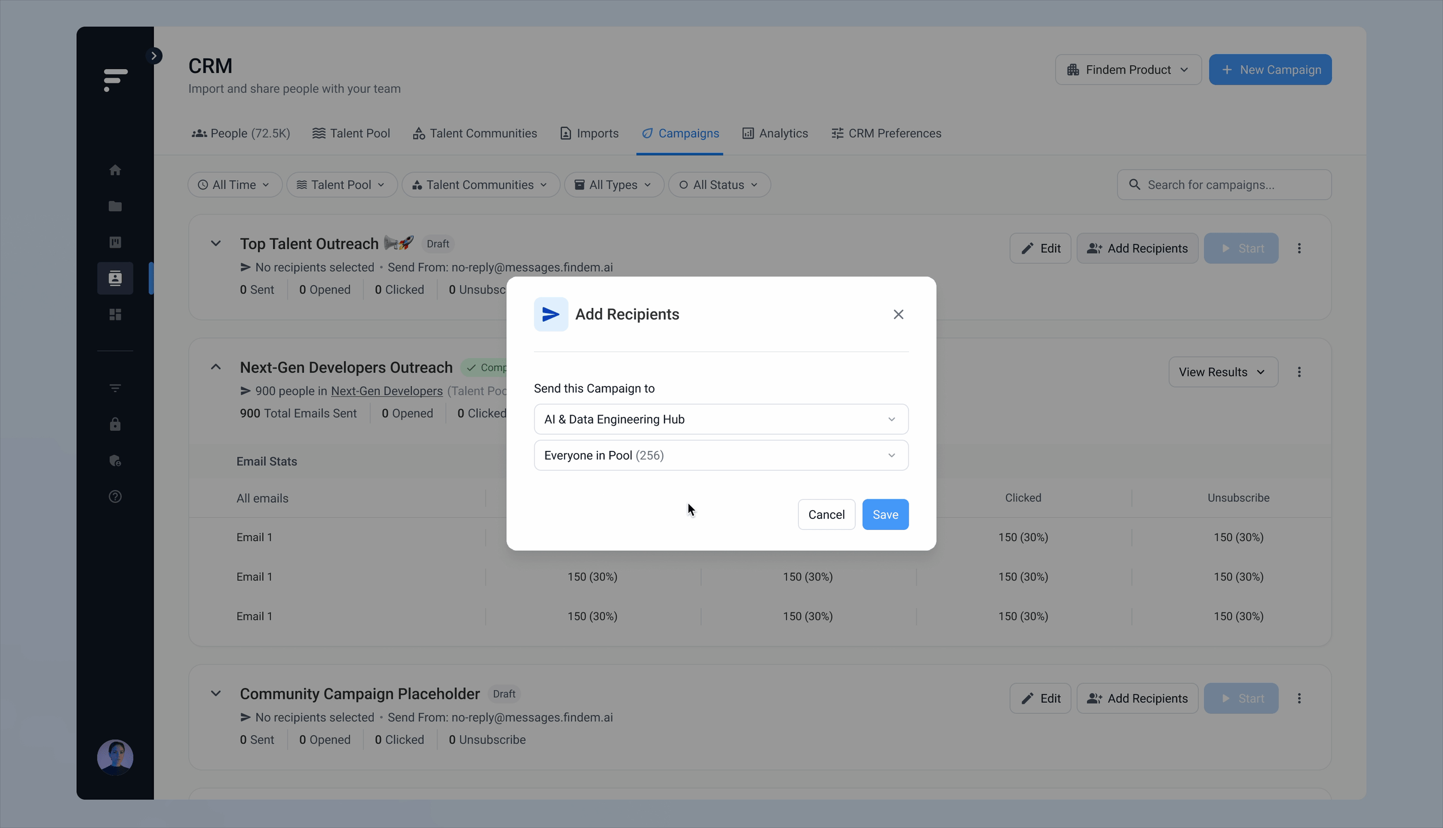Close the Add Recipients dialog
This screenshot has width=1443, height=828.
pos(898,314)
